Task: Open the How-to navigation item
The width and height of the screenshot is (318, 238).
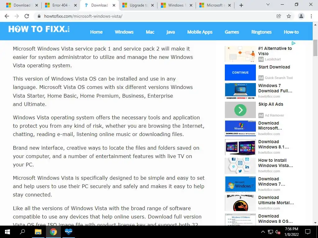Action: 291,32
